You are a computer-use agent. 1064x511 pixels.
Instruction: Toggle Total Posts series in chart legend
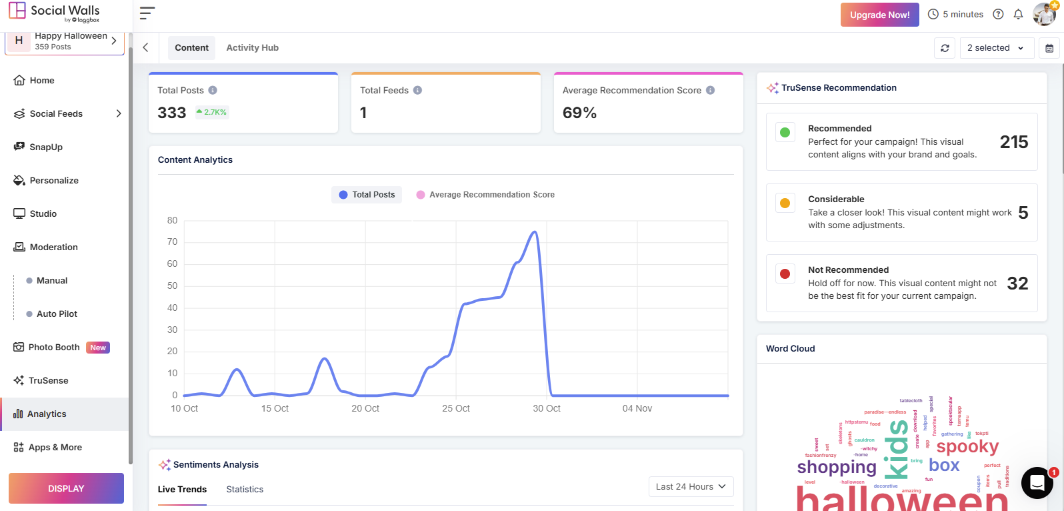(x=367, y=195)
